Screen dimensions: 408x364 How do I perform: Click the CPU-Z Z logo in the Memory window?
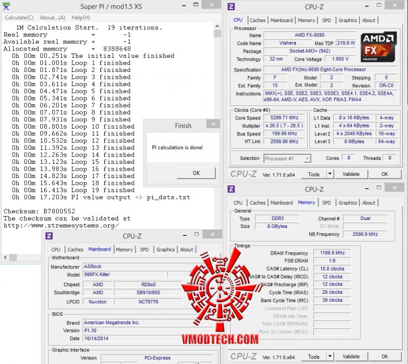231,189
